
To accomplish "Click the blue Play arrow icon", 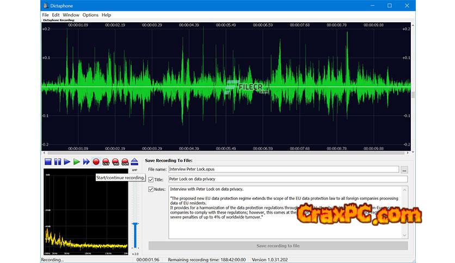I will click(67, 161).
